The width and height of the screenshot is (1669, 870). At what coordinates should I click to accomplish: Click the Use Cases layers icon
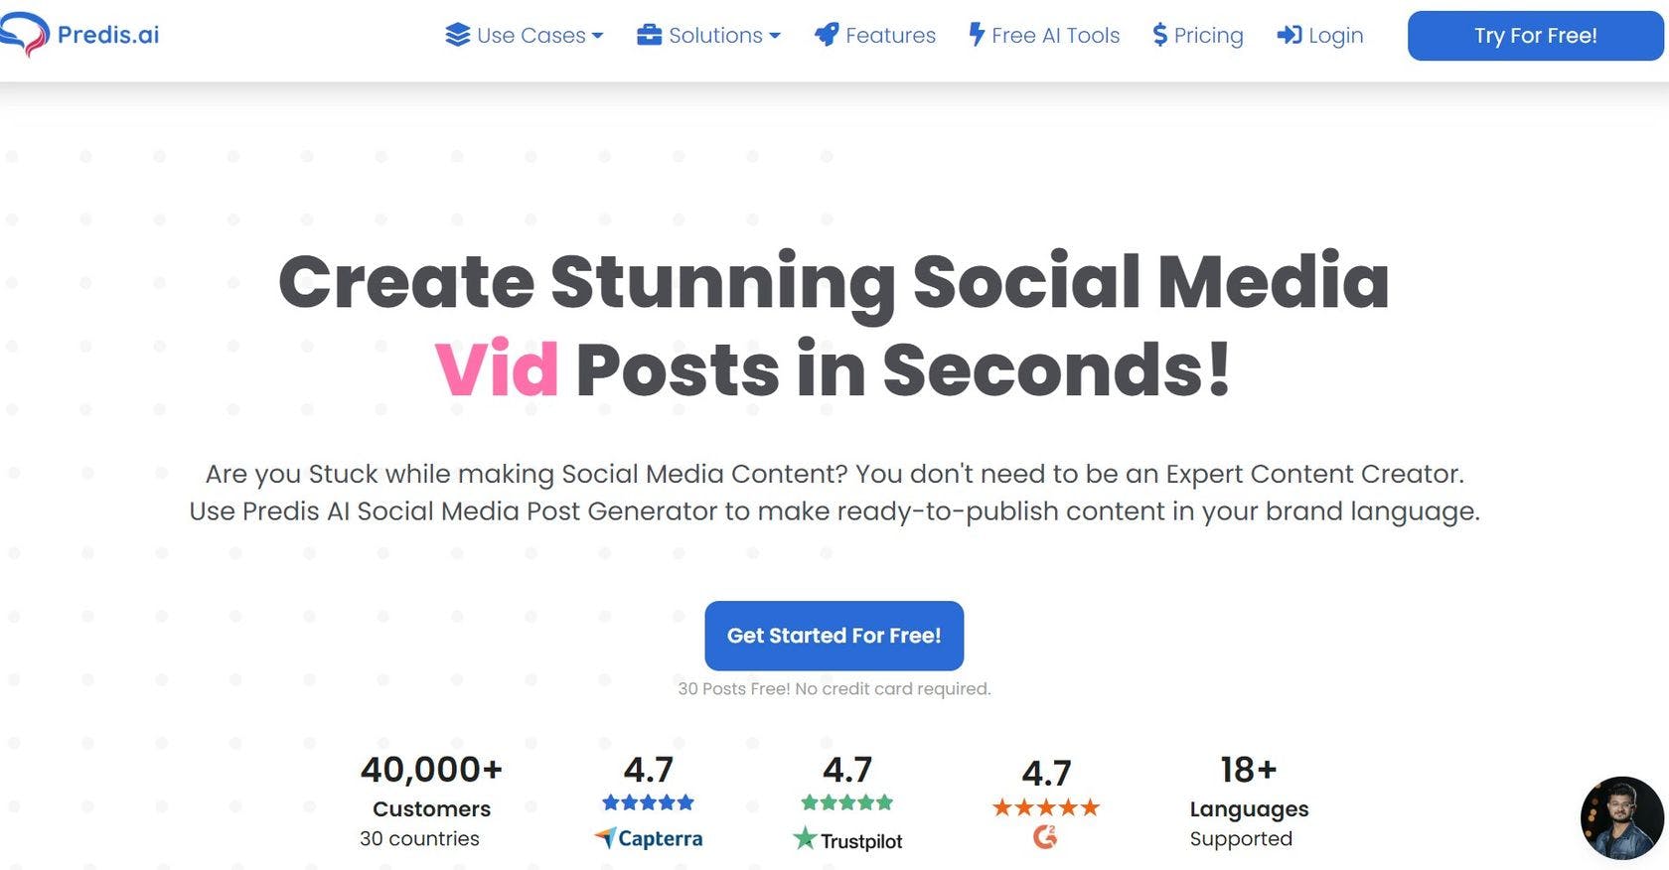457,36
